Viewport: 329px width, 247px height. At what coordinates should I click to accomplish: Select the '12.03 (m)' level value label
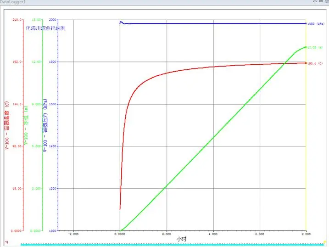[315, 47]
